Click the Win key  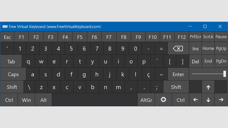[x=26, y=100]
